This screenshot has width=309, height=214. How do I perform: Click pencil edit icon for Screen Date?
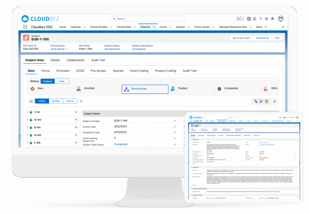click(175, 127)
